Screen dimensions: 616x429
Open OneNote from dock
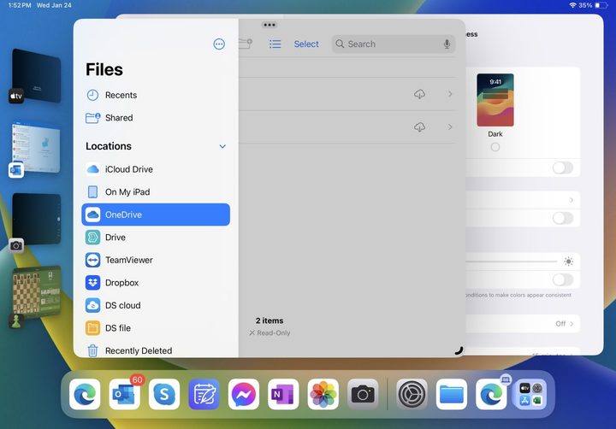(x=283, y=394)
